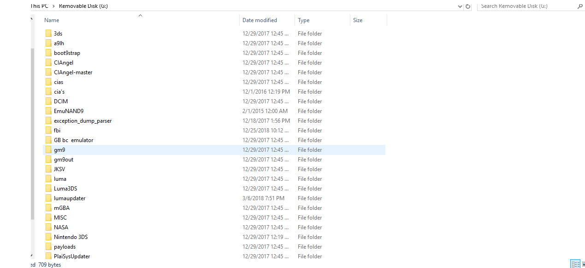Click the payloads folder icon
585x268 pixels.
pos(49,247)
